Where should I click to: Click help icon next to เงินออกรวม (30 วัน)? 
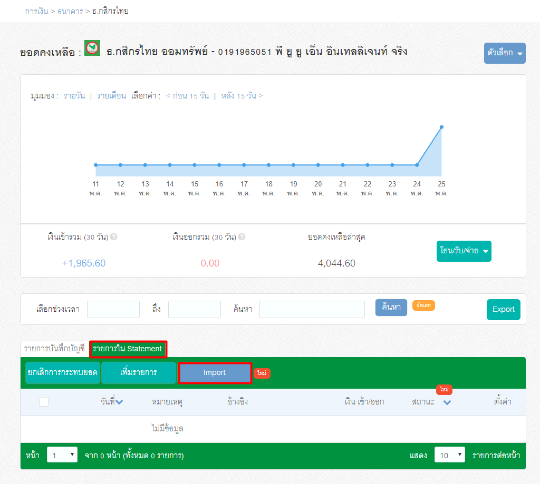tap(242, 236)
